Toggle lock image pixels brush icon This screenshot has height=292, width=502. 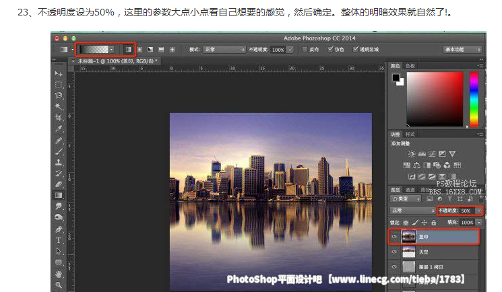point(415,222)
